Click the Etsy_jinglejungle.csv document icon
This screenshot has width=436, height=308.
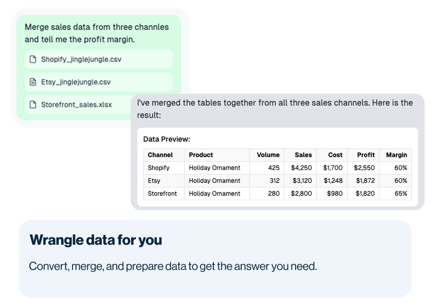(x=33, y=82)
